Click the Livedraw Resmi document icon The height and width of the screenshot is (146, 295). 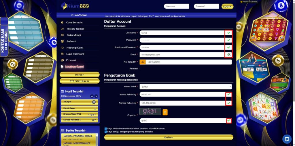pyautogui.click(x=62, y=67)
